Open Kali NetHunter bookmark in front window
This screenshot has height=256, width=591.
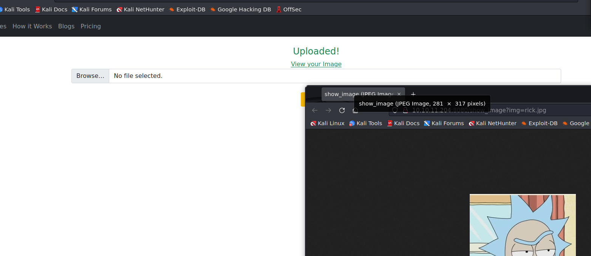tap(492, 123)
